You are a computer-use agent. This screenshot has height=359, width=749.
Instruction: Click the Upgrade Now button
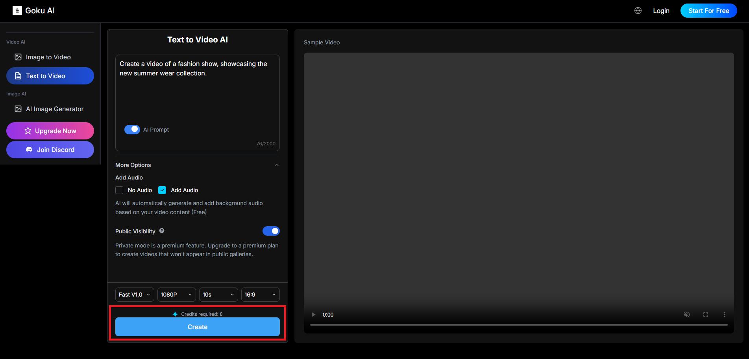coord(50,131)
